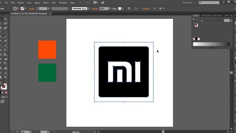The width and height of the screenshot is (236, 133).
Task: Select the Blend tool
Action: (6, 63)
